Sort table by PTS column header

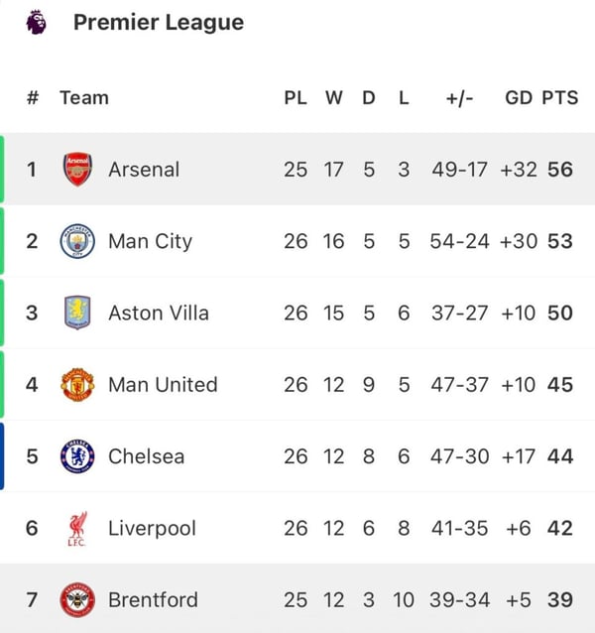pos(559,98)
